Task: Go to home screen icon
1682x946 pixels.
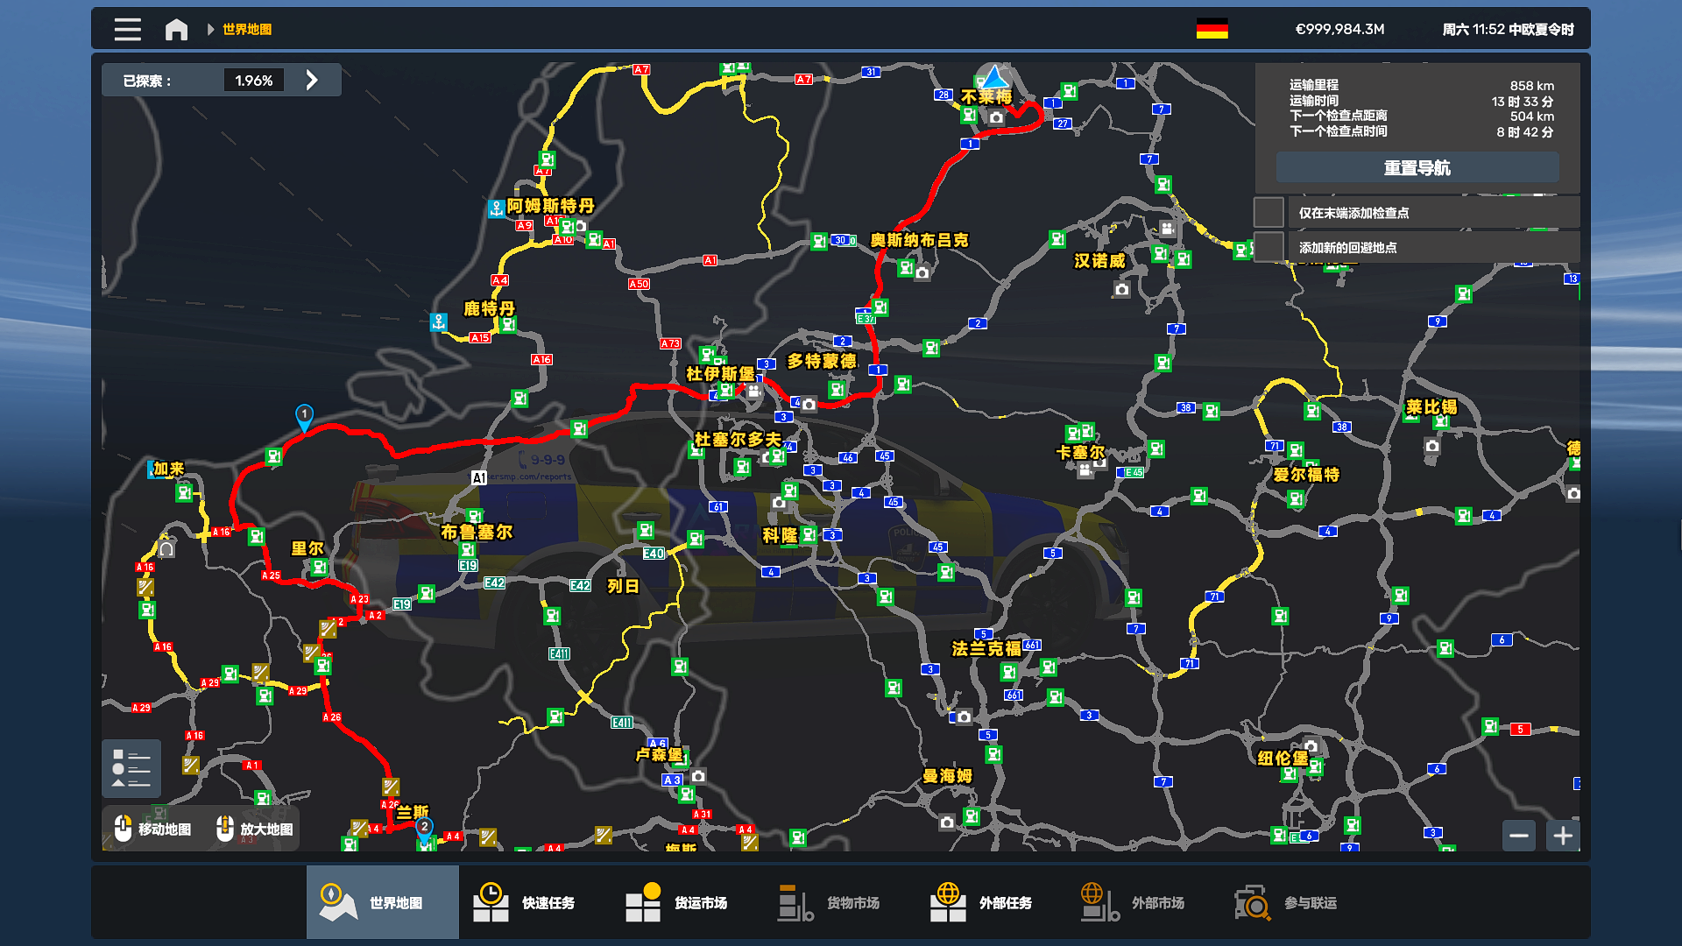Action: [176, 30]
